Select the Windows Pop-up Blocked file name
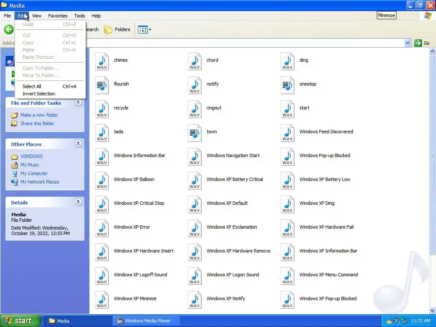The height and width of the screenshot is (327, 436). point(324,155)
